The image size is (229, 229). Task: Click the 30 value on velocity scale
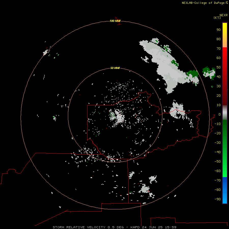click(x=219, y=86)
